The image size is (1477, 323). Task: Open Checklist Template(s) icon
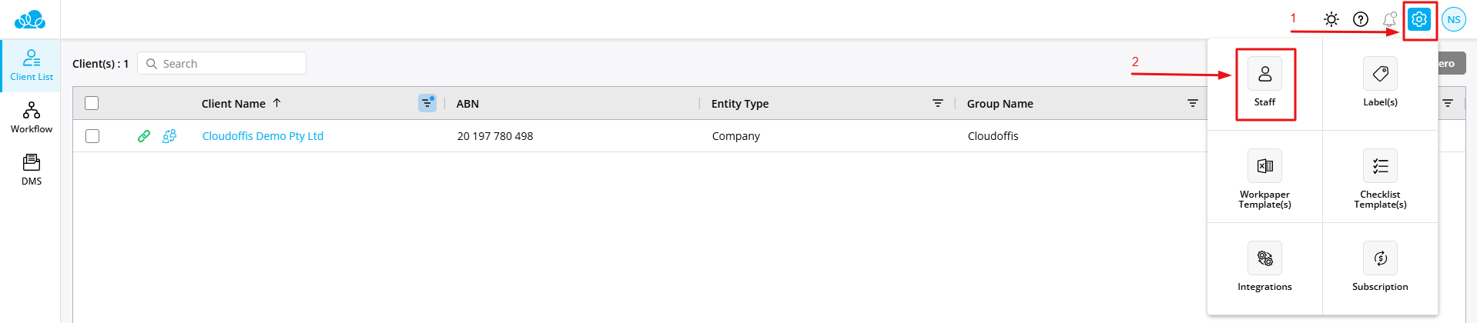click(1380, 166)
